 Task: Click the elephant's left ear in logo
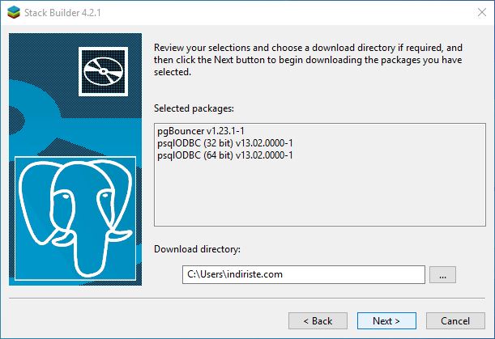coord(36,201)
